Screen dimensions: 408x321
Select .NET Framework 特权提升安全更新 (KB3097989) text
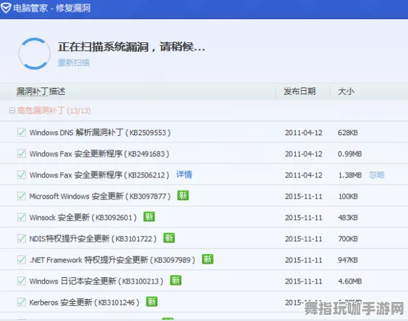[x=112, y=260]
